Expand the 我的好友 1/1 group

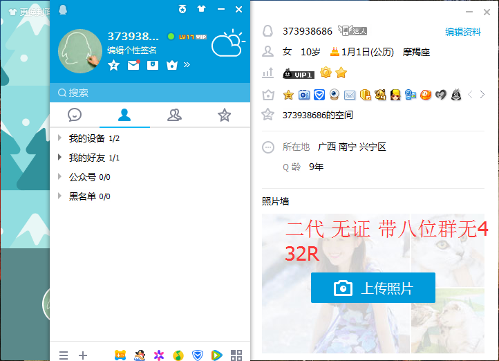tap(150, 158)
